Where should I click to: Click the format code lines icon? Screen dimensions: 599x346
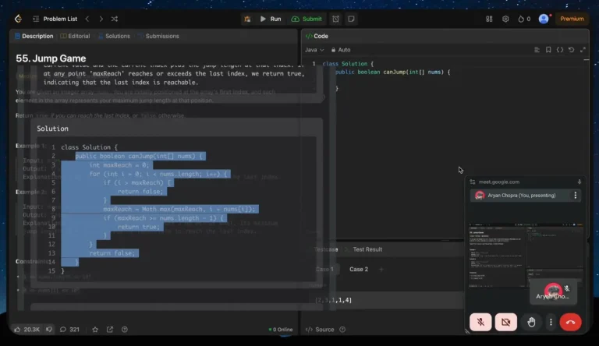pyautogui.click(x=537, y=50)
